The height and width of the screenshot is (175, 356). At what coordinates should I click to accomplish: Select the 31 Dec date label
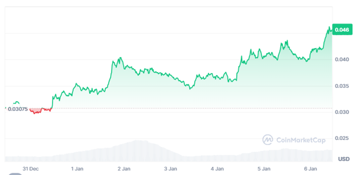(x=30, y=168)
